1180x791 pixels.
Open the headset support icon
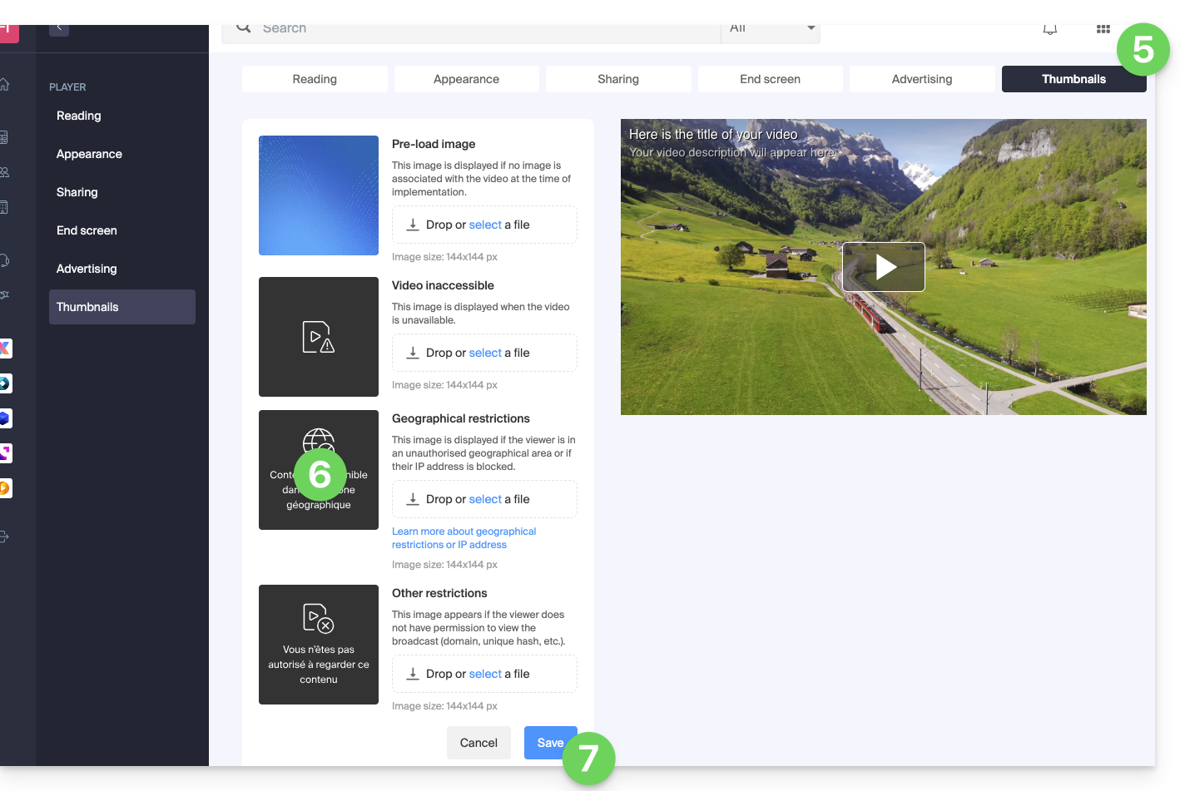click(4, 260)
